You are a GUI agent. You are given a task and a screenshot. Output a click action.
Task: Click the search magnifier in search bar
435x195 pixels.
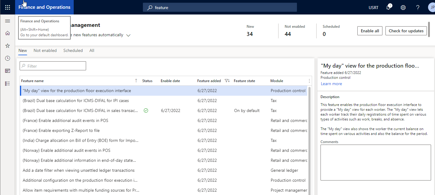[150, 7]
